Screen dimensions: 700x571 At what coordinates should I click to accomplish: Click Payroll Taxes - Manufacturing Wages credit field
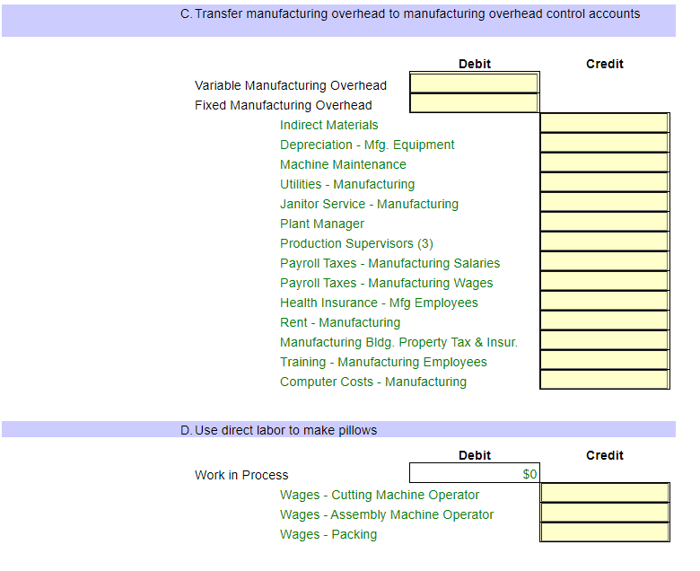(605, 281)
